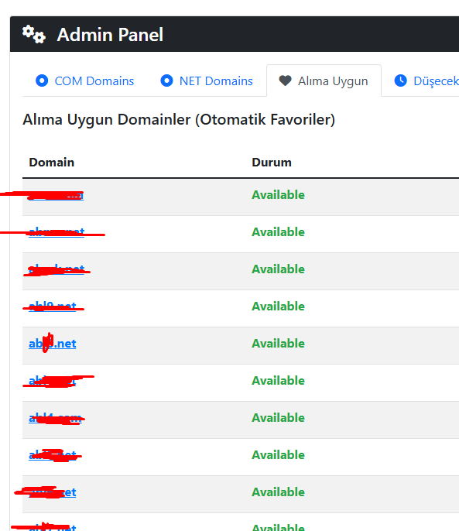459x531 pixels.
Task: Click the Alıma Uygun Domainler heading
Action: pyautogui.click(x=179, y=119)
